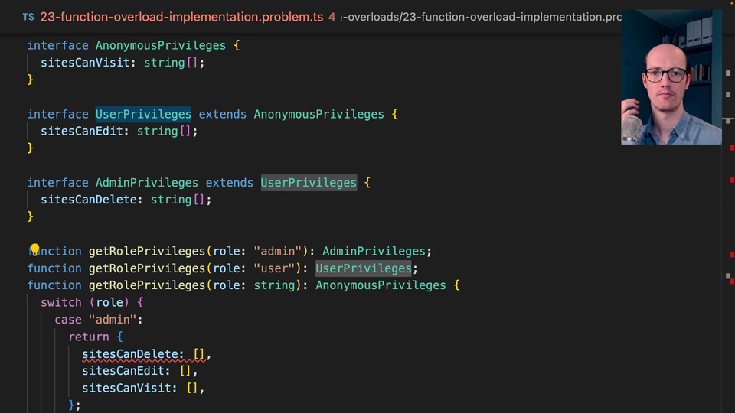Click UserPrivileges after AdminPrivileges extends

click(x=309, y=183)
